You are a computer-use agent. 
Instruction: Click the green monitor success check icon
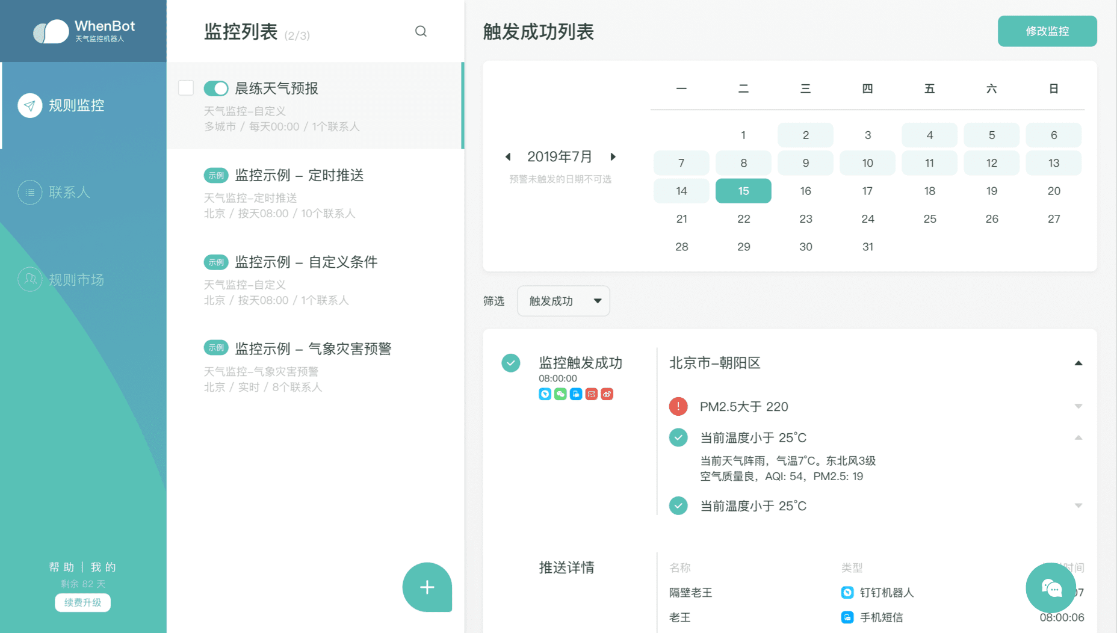[x=510, y=363]
